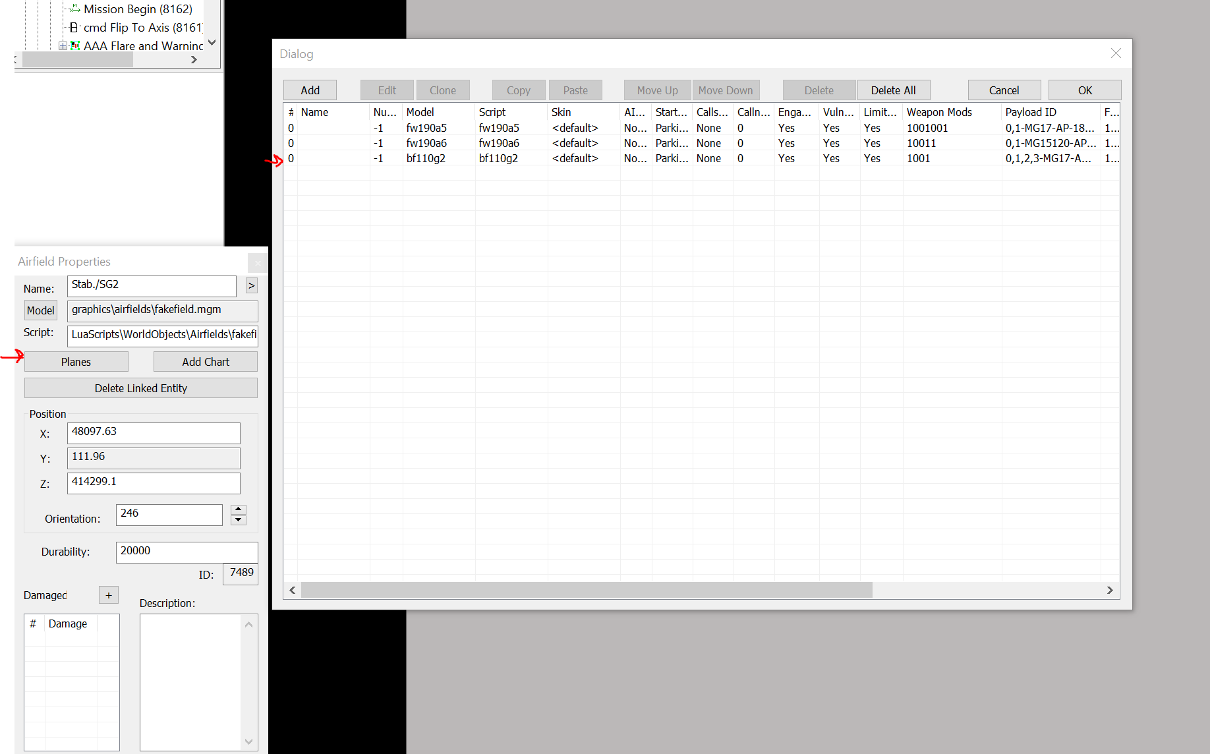Select the bf110g2 plane row

pyautogui.click(x=702, y=158)
